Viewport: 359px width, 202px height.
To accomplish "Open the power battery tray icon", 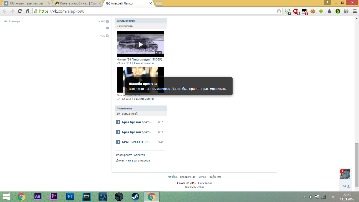I will tap(317, 197).
